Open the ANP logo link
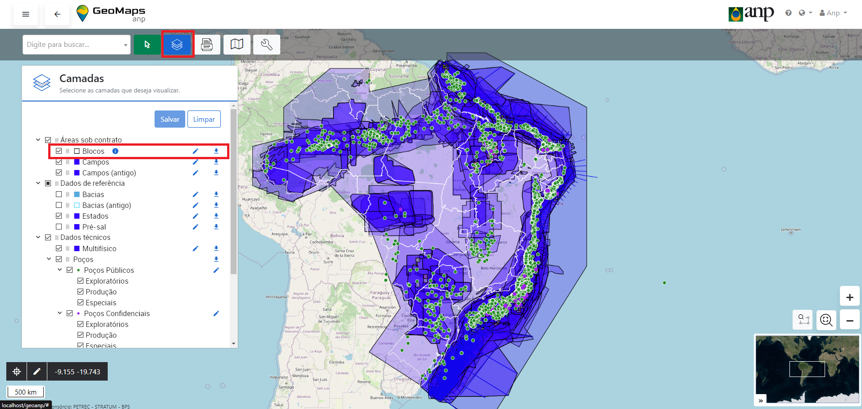Screen dimensions: 862x409 tap(751, 14)
